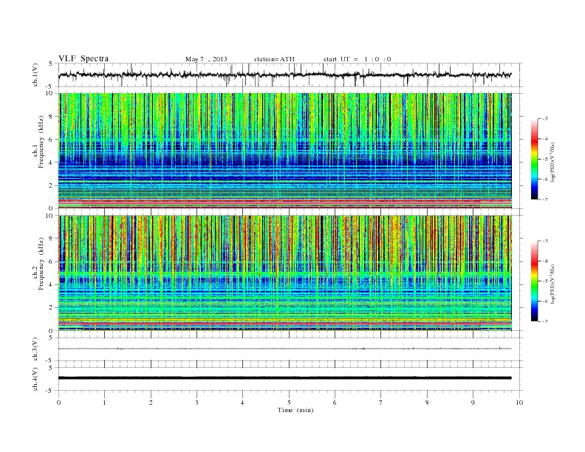The height and width of the screenshot is (452, 585).
Task: Click the "Time (min)" x-axis label
Action: click(295, 410)
